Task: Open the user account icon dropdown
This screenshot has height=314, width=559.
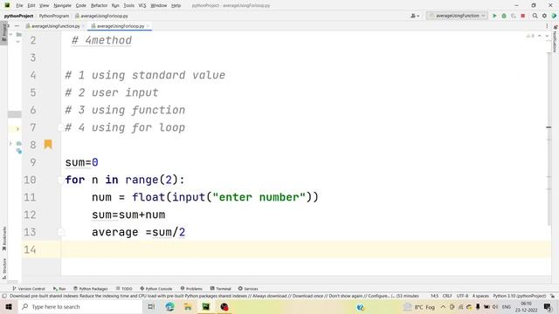Action: coord(415,16)
